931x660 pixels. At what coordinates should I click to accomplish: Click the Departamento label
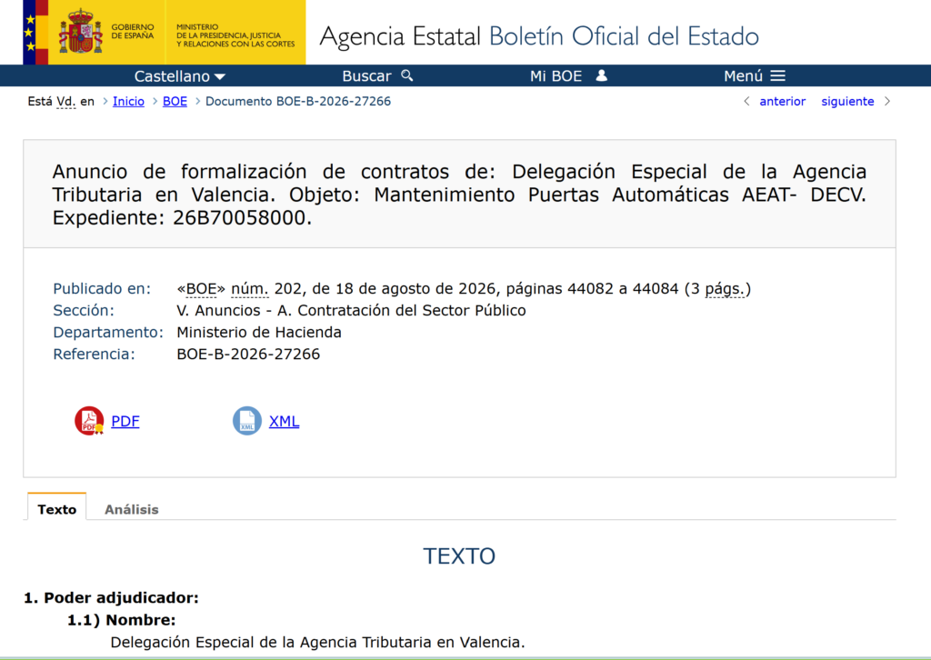point(108,333)
